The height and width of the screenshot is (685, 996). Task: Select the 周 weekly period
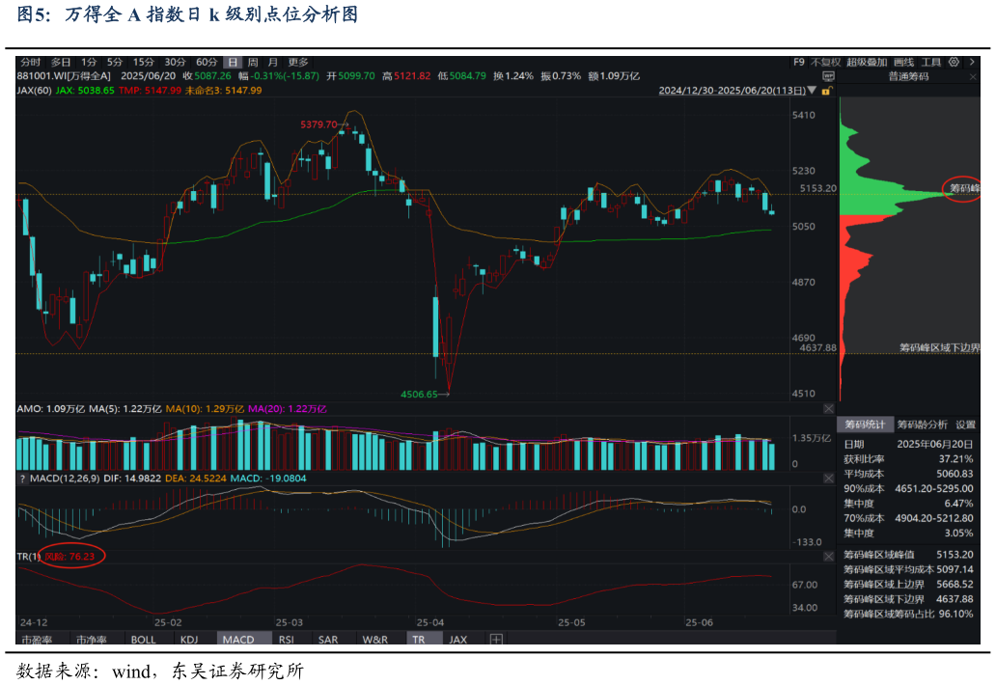252,62
